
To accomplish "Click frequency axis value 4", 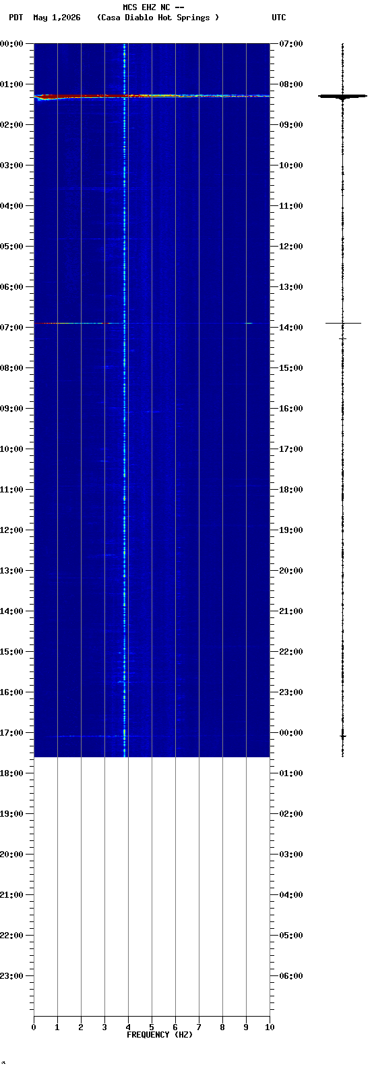I will [x=128, y=1027].
